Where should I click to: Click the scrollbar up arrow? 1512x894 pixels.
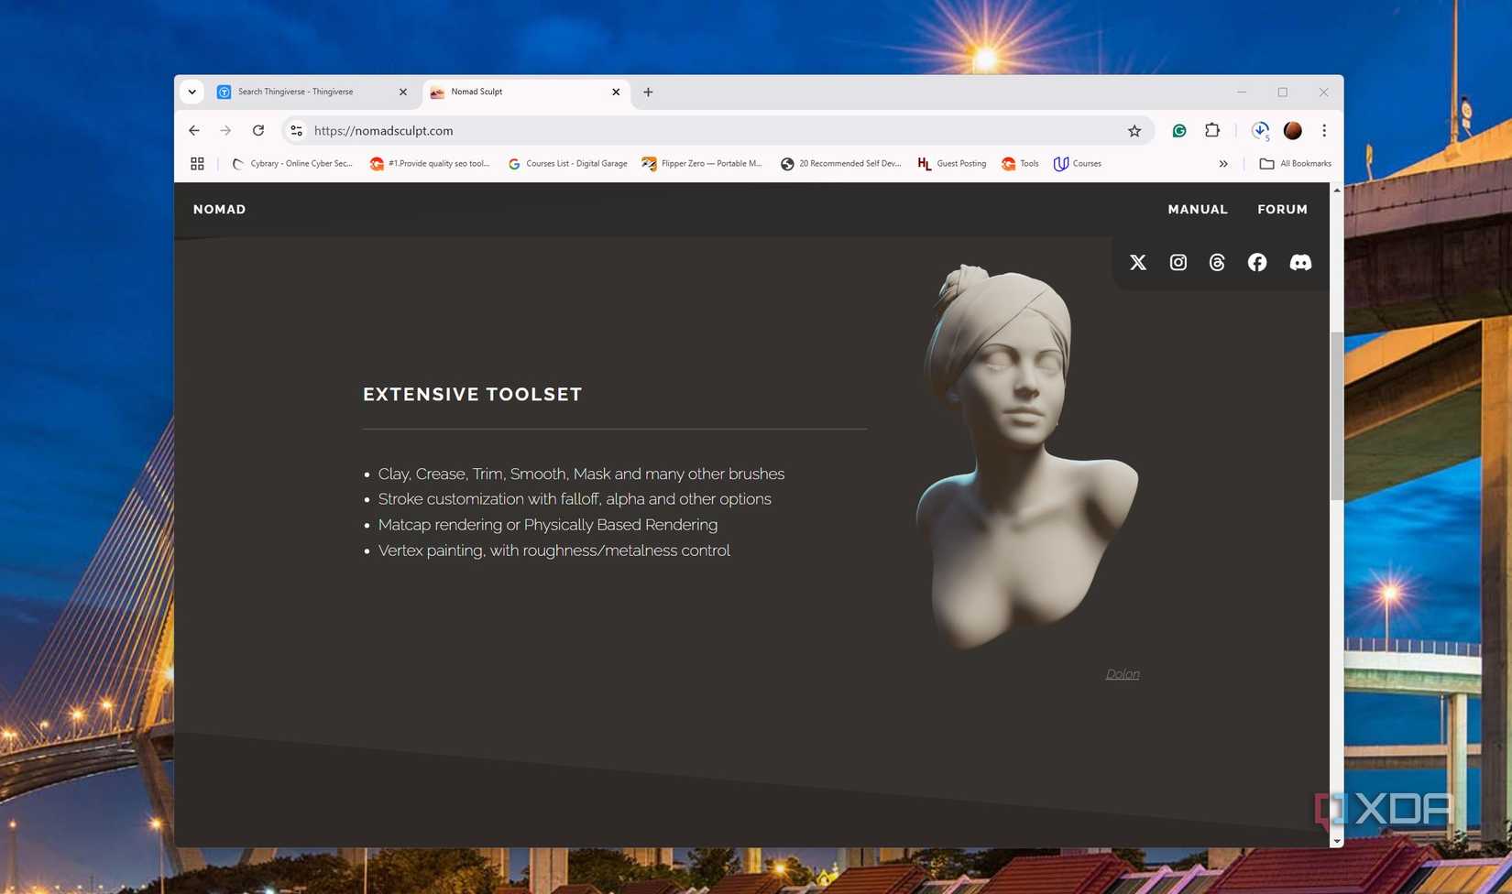click(1337, 190)
